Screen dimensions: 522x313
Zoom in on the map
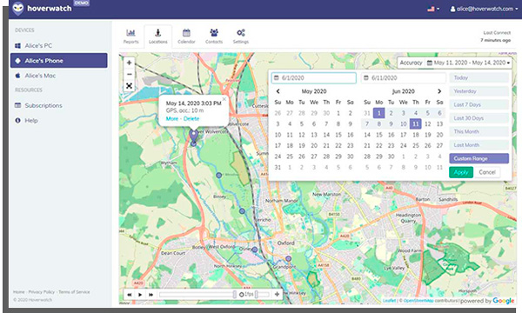tap(129, 63)
